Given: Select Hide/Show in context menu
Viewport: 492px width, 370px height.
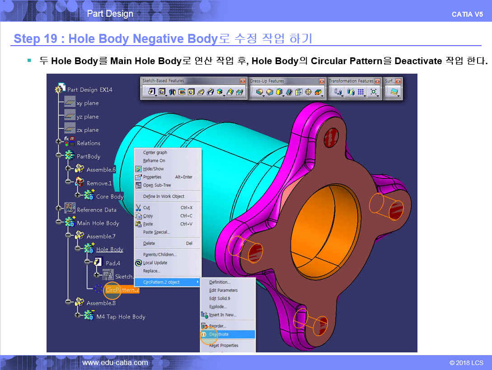Looking at the screenshot, I should (x=153, y=169).
